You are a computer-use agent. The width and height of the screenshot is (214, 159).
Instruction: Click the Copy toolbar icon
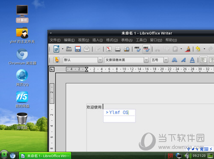[x=166, y=49]
